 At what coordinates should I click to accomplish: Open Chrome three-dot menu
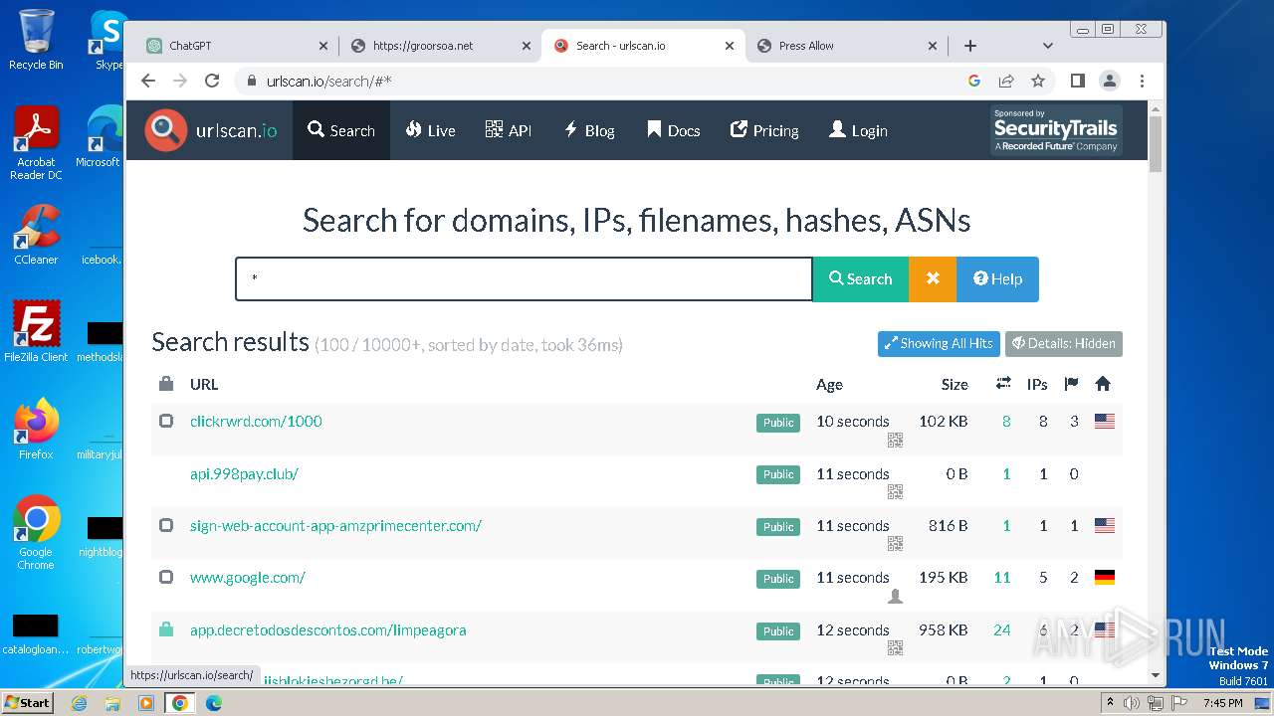pyautogui.click(x=1142, y=82)
